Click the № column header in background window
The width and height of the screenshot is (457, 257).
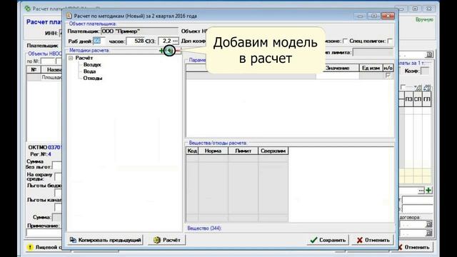pyautogui.click(x=34, y=69)
